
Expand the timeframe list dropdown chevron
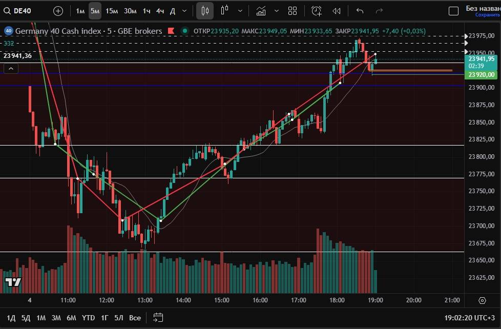click(x=184, y=11)
